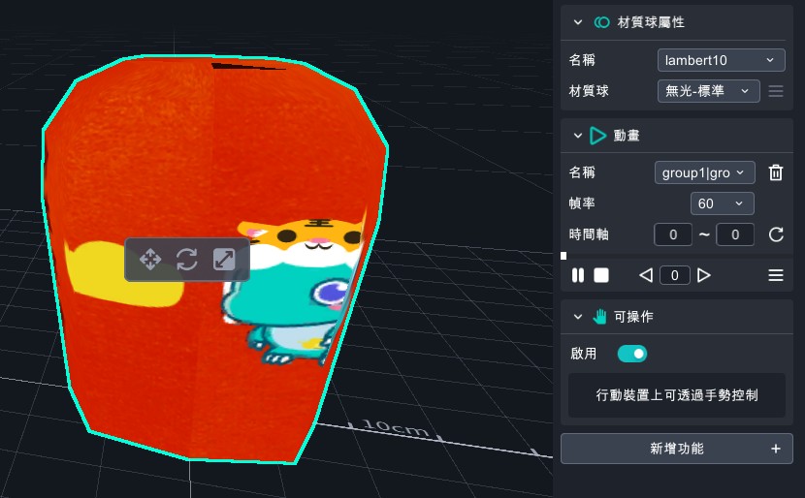Open animation playback list menu icon
805x498 pixels.
tap(776, 275)
